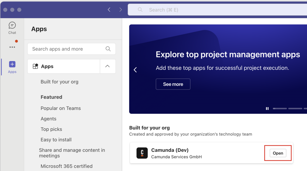The height and width of the screenshot is (171, 307).
Task: Click the Camunda app logo
Action: click(142, 153)
